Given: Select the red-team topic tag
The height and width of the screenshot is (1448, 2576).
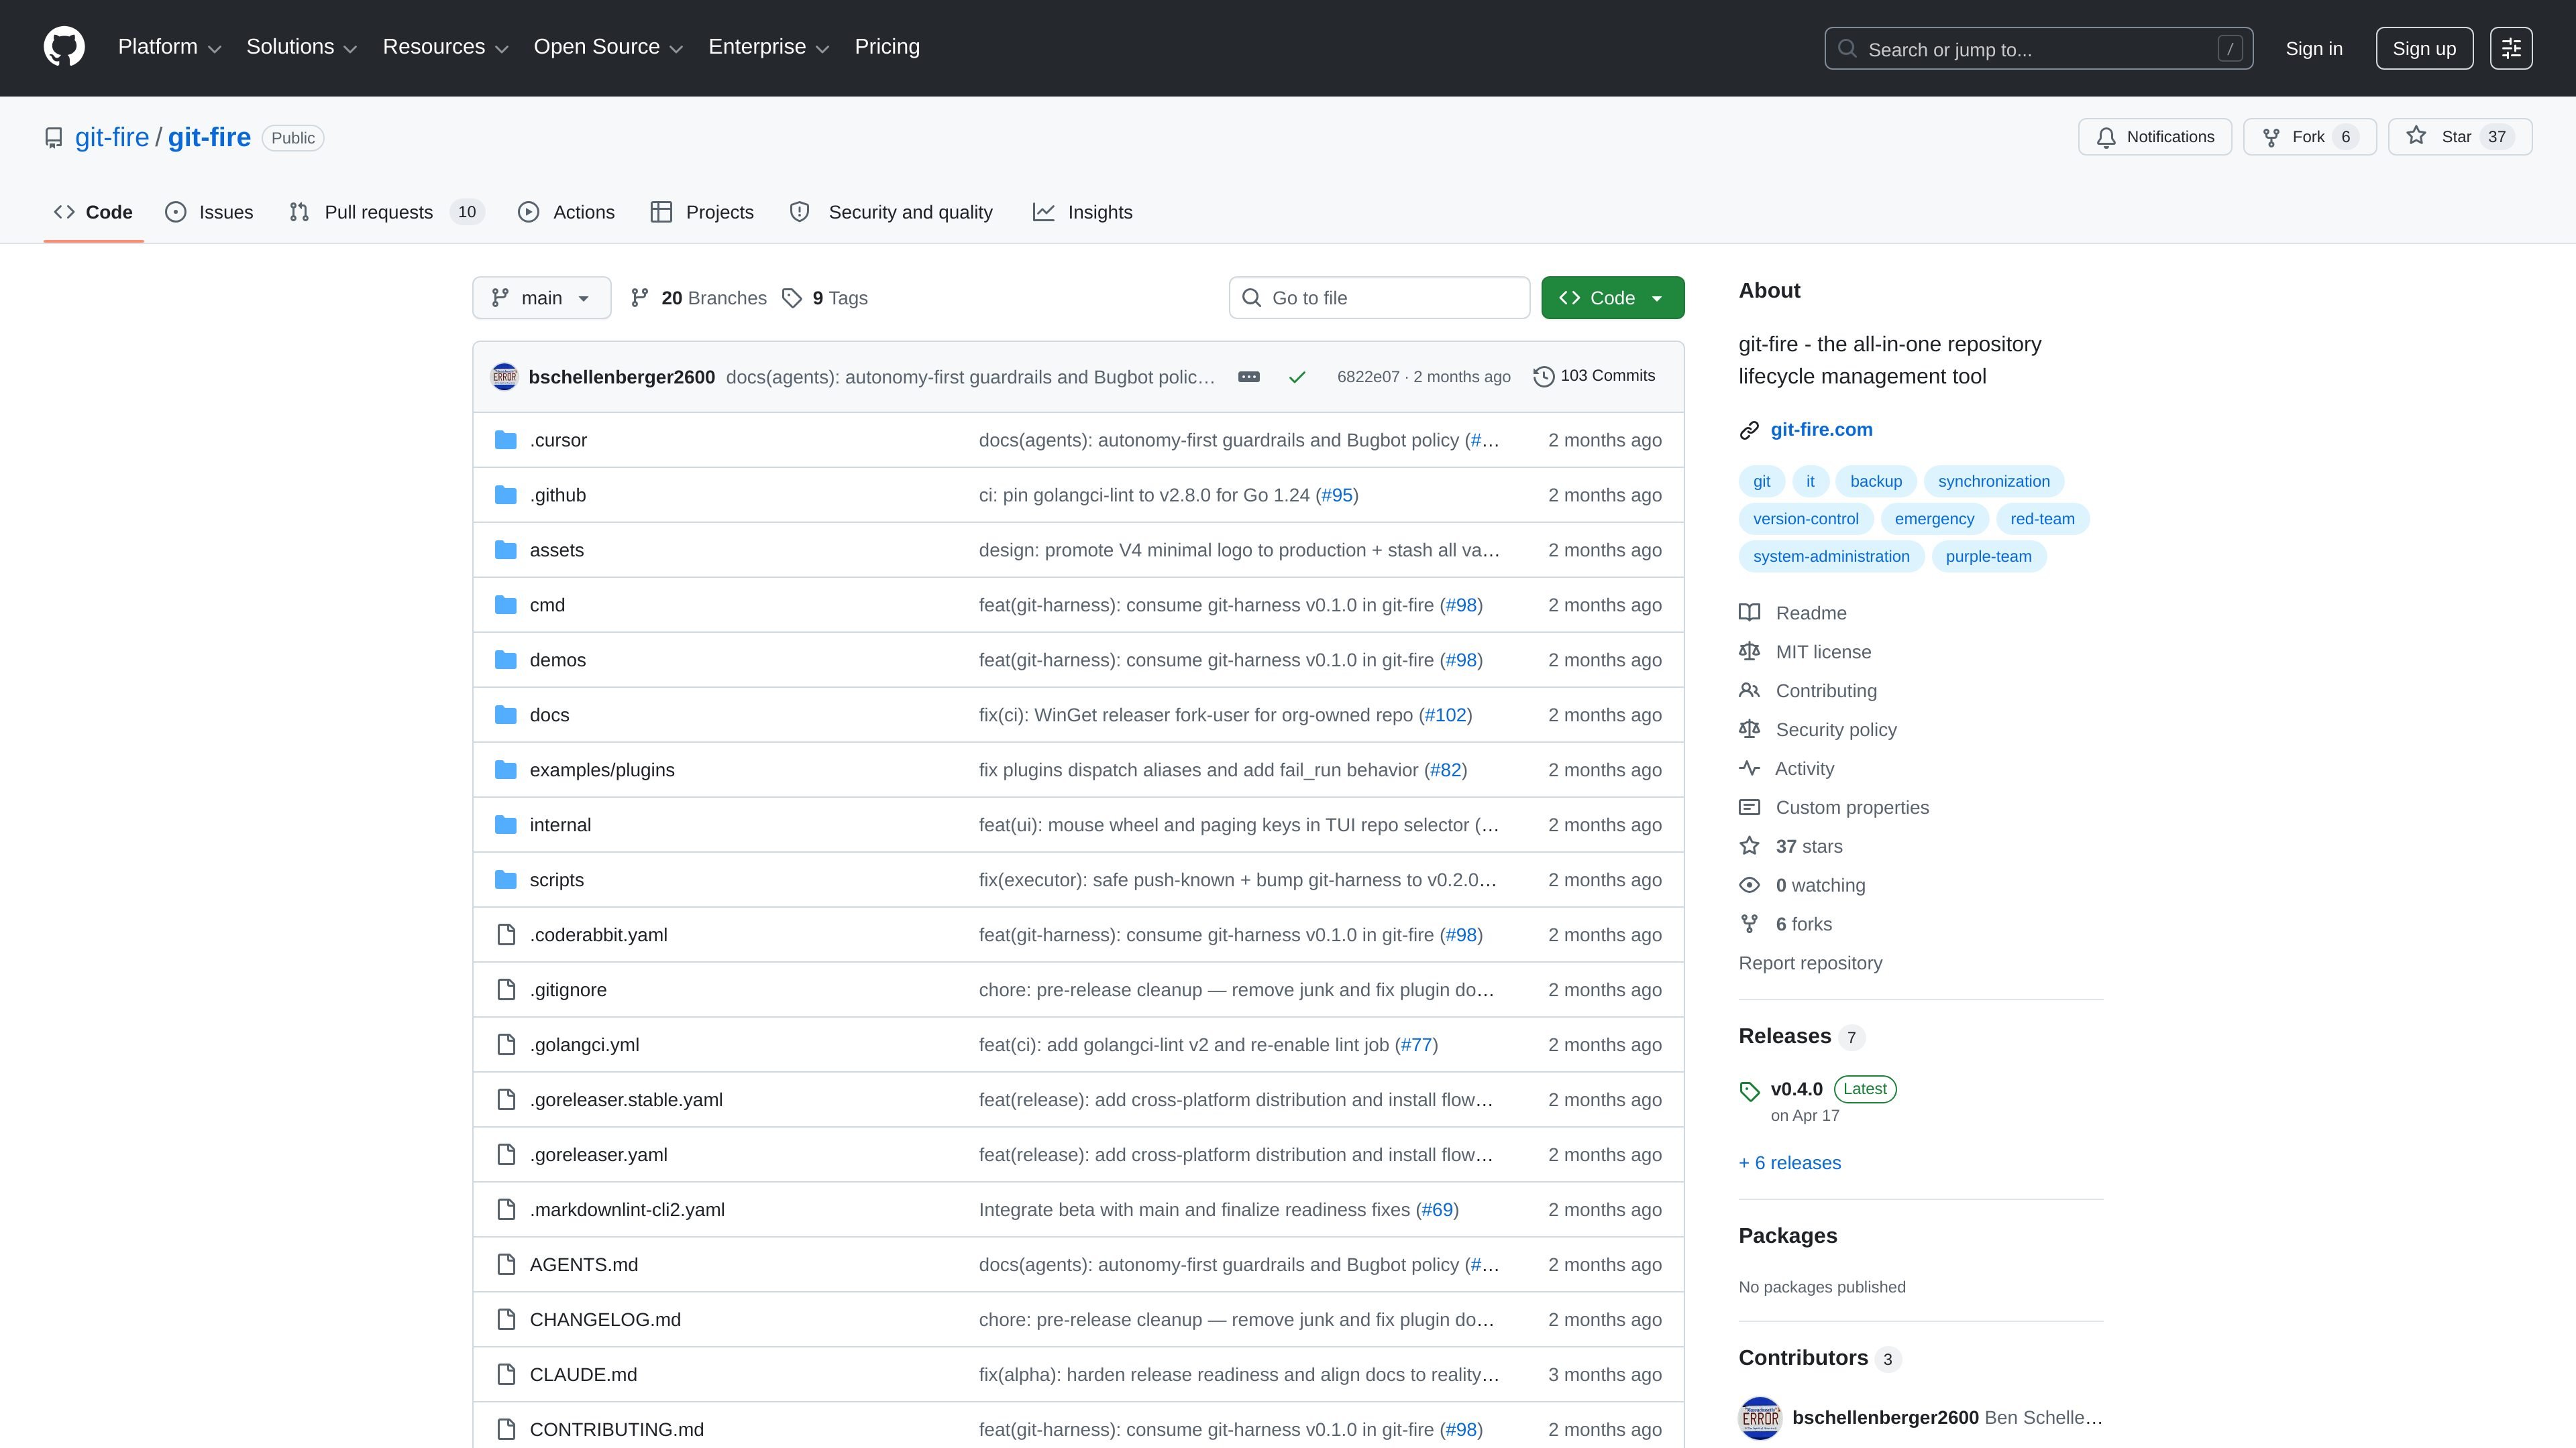Looking at the screenshot, I should tap(2042, 519).
